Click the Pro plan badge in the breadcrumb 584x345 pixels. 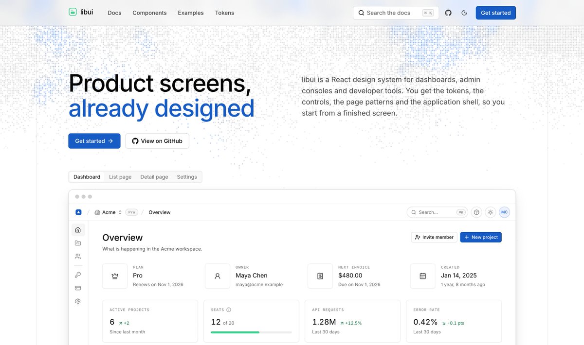(131, 212)
